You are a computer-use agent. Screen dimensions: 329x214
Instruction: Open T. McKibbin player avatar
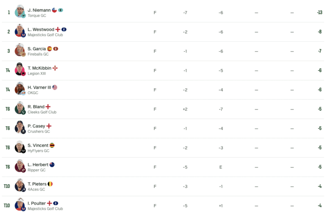tap(20, 69)
